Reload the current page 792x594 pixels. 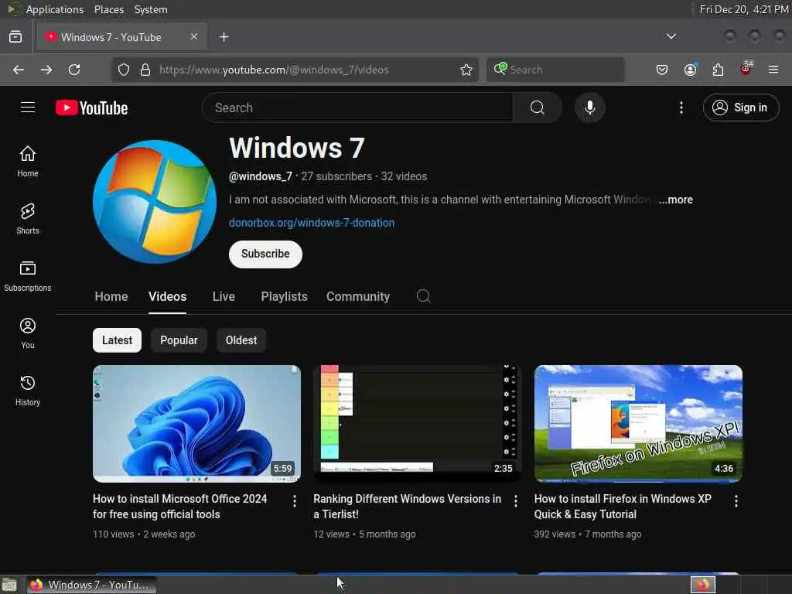point(74,70)
